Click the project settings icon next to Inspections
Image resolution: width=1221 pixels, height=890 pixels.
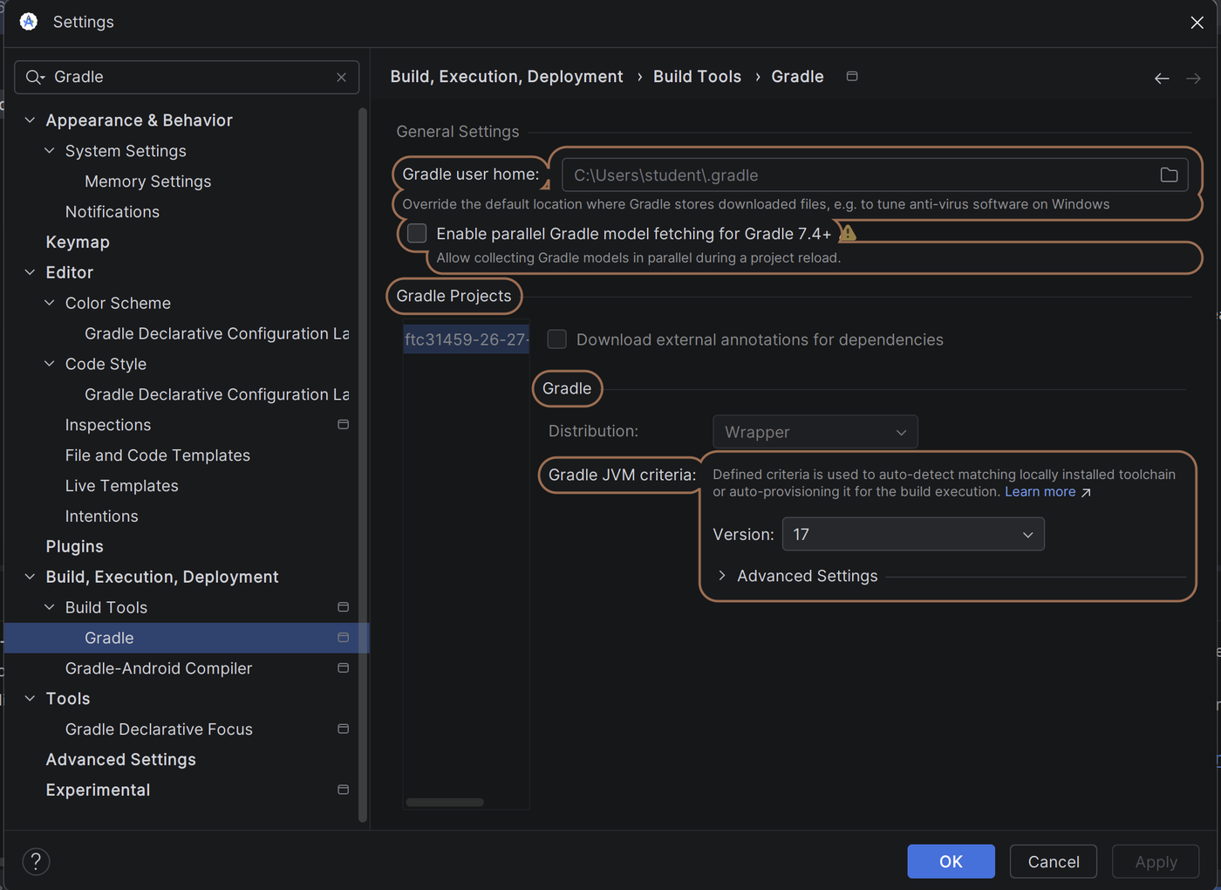pos(343,424)
